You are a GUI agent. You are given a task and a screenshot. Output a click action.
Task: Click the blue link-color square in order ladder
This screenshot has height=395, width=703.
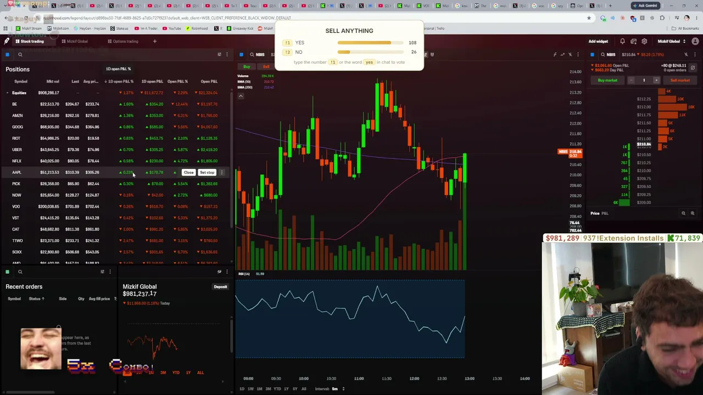tap(592, 54)
